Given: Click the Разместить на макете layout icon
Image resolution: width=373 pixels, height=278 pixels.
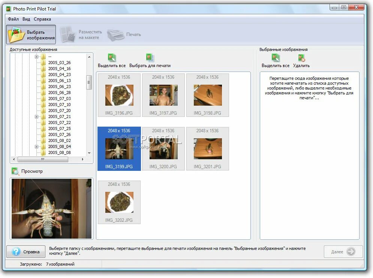Looking at the screenshot, I should pyautogui.click(x=67, y=34).
